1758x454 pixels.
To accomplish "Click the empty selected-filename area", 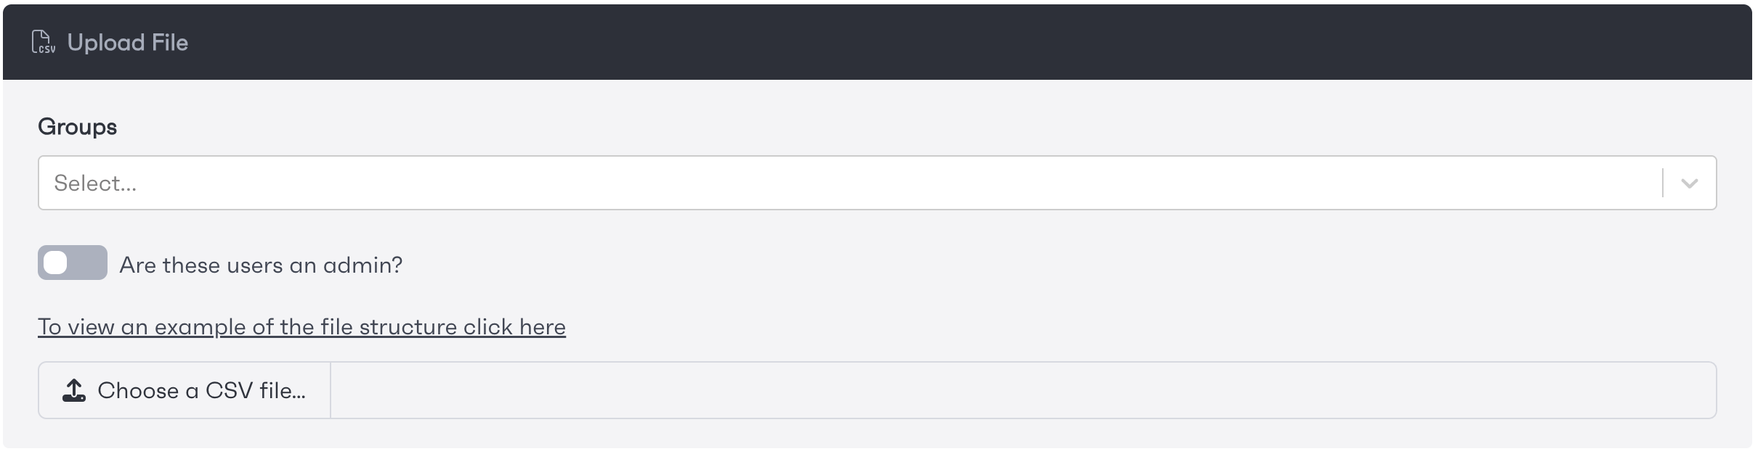I will (1024, 390).
